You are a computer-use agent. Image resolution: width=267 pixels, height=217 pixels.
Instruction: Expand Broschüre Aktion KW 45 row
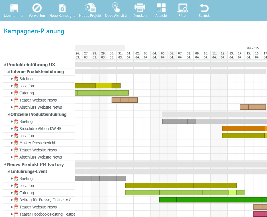(x=12, y=129)
